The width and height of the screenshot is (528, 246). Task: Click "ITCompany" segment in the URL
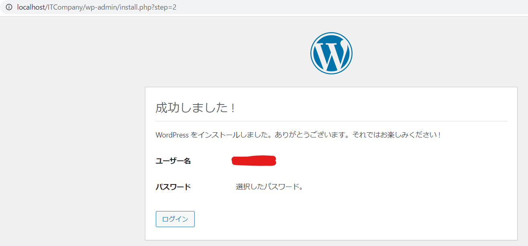coord(65,8)
